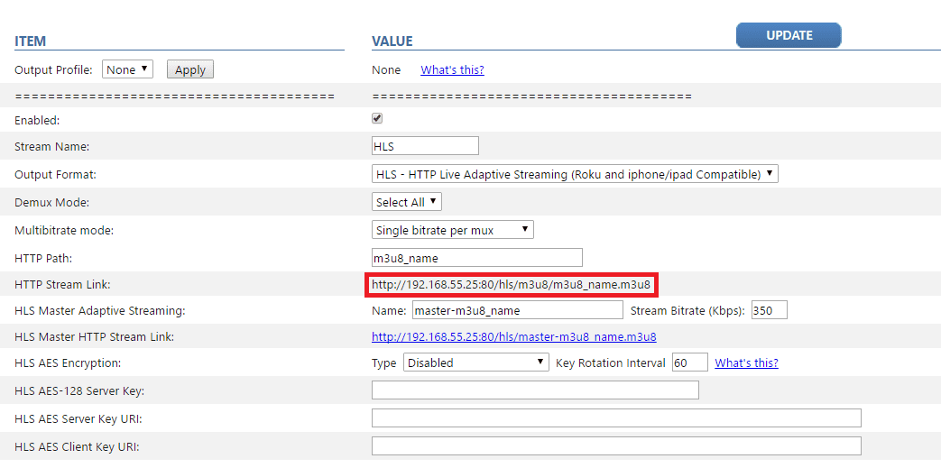Image resolution: width=941 pixels, height=468 pixels.
Task: Edit the Key Rotation Interval field
Action: (689, 362)
